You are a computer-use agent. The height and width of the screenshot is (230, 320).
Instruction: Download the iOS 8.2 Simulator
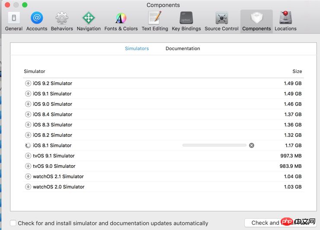[28, 135]
